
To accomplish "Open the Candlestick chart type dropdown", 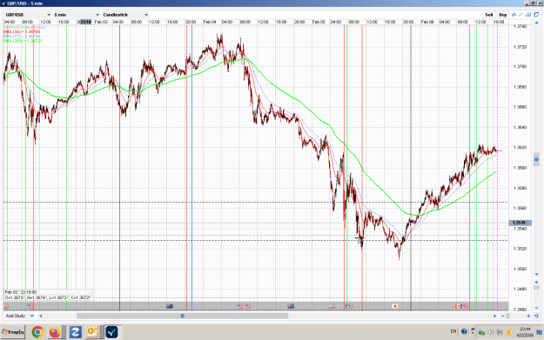I will [x=125, y=15].
